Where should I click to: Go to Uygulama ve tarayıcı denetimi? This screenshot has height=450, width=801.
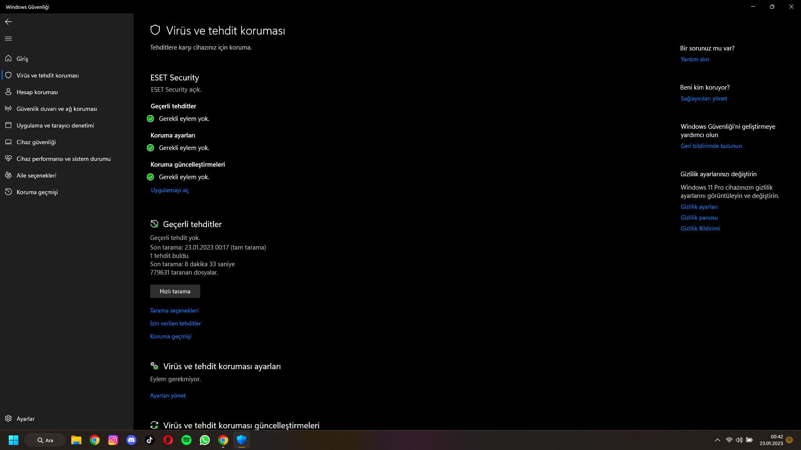(55, 125)
